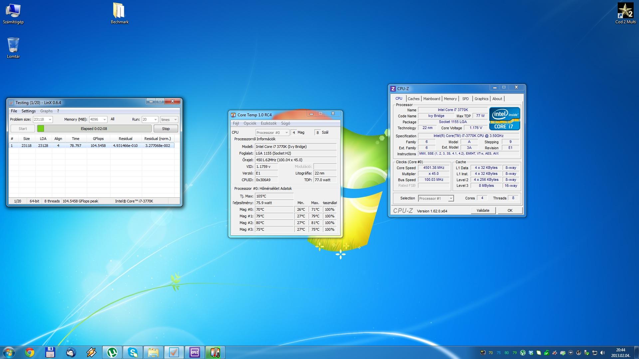Open the Problem size dropdown in LinX
This screenshot has height=359, width=639.
pyautogui.click(x=43, y=119)
